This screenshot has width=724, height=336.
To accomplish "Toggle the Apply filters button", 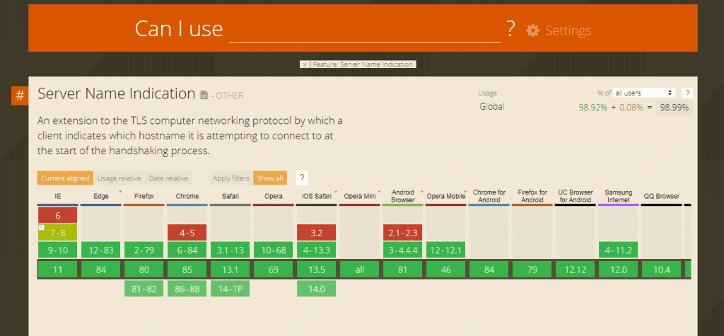I will click(x=230, y=178).
